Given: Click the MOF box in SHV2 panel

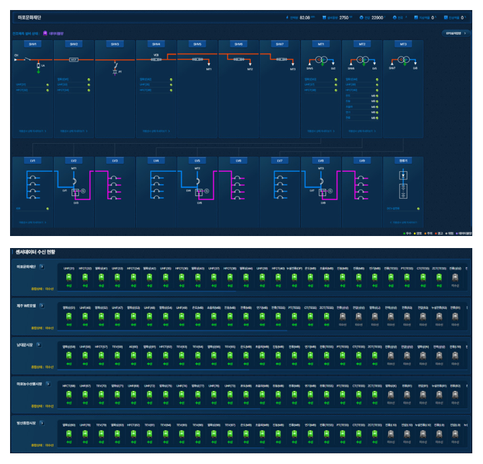Looking at the screenshot, I should 73,60.
